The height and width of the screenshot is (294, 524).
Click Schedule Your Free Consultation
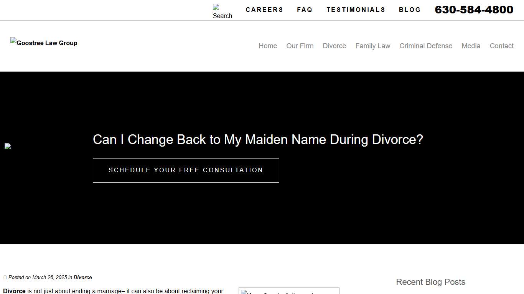tap(186, 170)
